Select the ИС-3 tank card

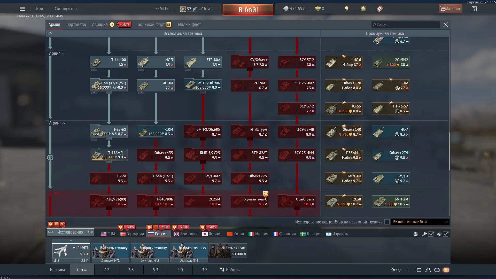[x=156, y=62]
